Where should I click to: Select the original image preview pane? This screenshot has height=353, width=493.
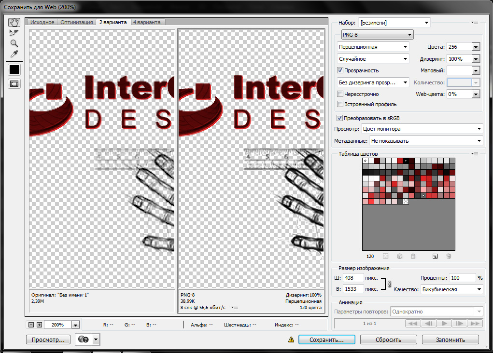102,158
